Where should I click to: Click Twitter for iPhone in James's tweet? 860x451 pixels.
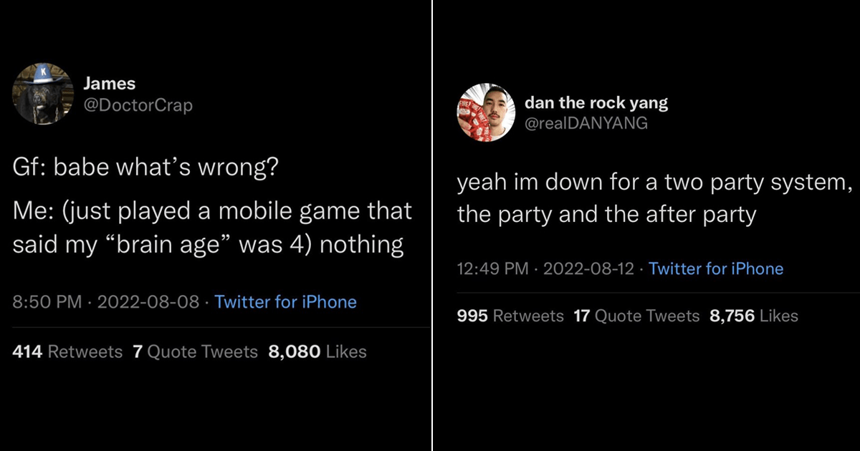click(x=285, y=302)
